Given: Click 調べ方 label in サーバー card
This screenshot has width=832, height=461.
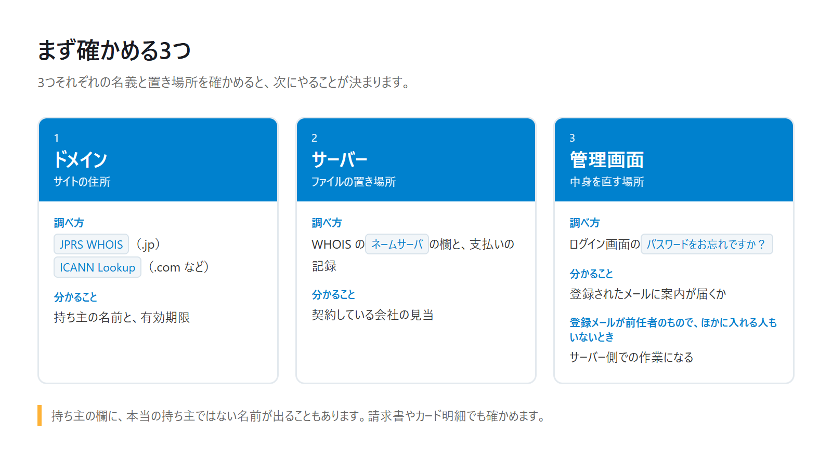Looking at the screenshot, I should click(327, 223).
